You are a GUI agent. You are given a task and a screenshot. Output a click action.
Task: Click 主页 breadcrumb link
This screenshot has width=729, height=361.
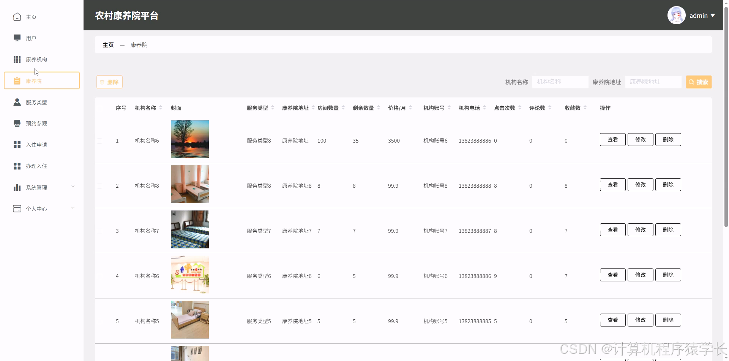point(108,45)
